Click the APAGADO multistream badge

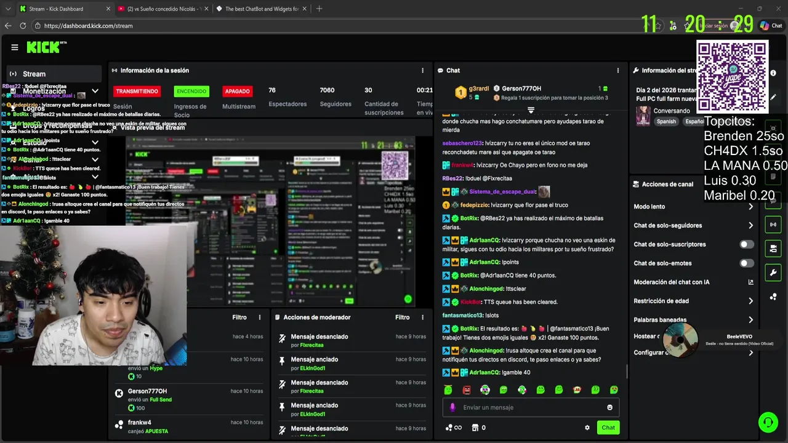[x=237, y=91]
